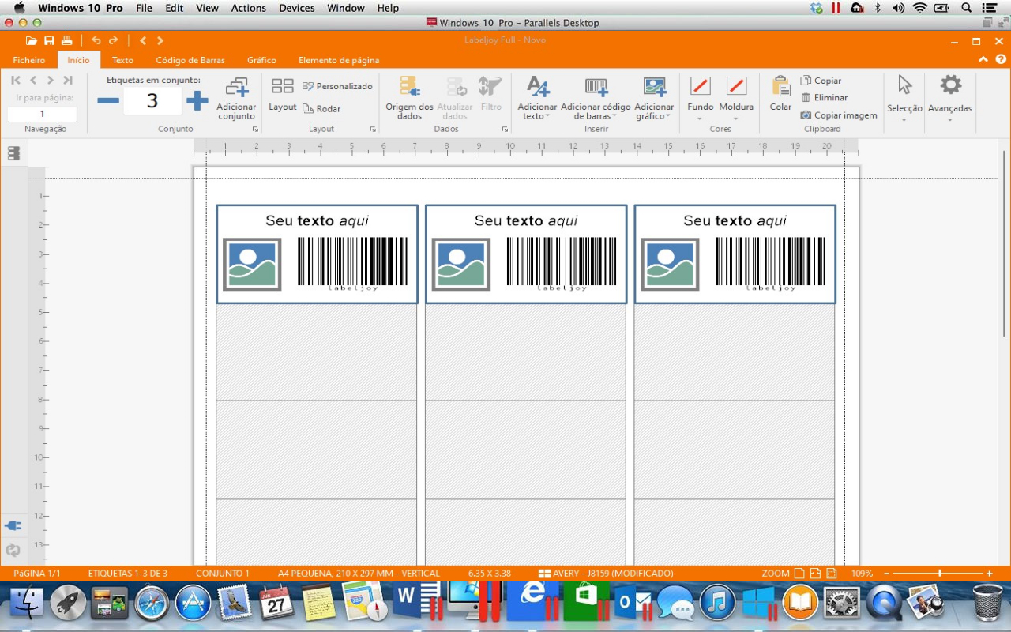Screen dimensions: 1011x632
Task: Open Adicionar código de barras dropdown
Action: click(596, 99)
